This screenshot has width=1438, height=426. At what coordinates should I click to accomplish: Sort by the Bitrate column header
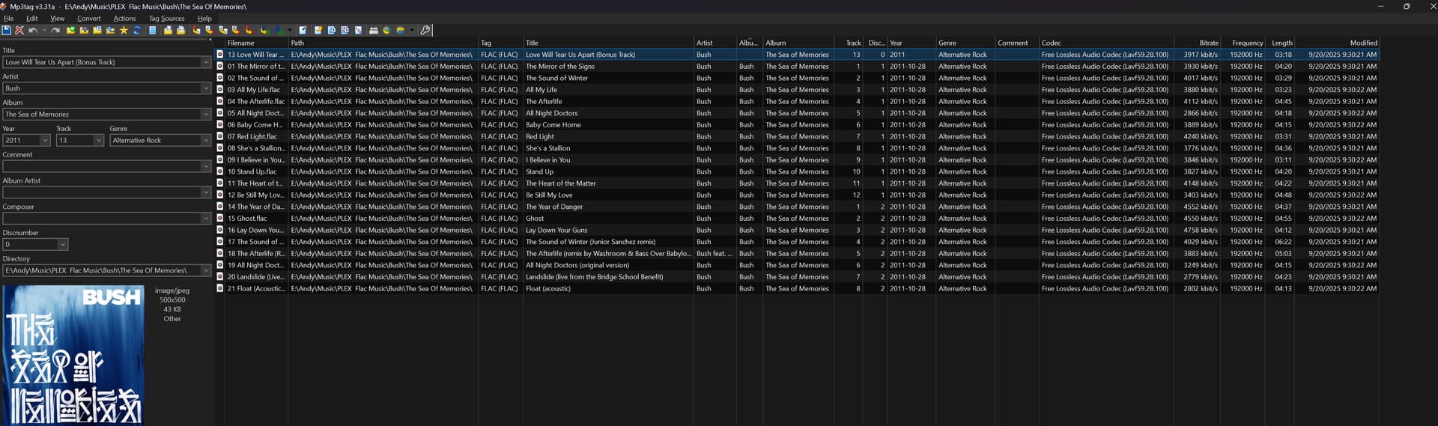1198,43
